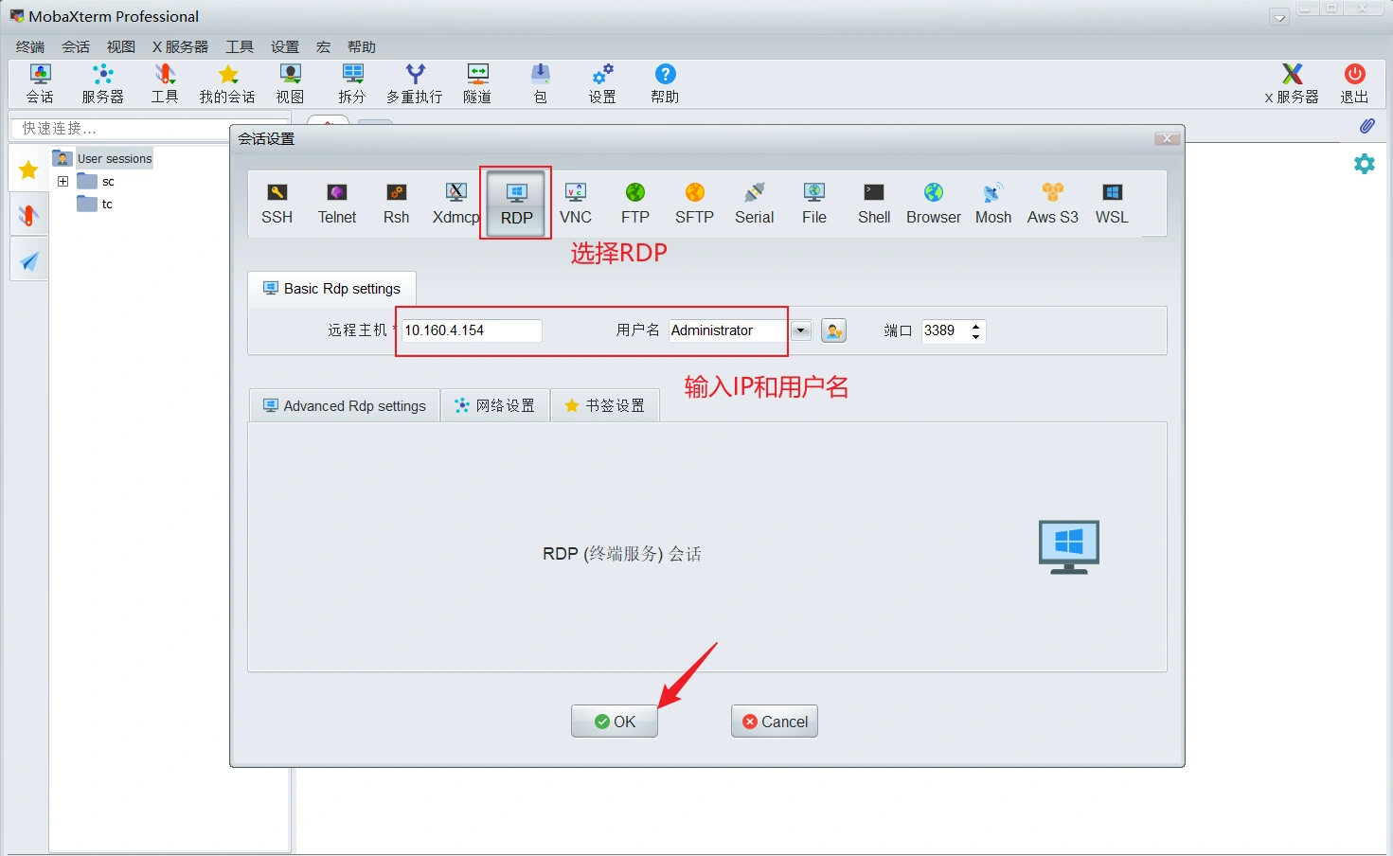Viewport: 1393px width, 856px height.
Task: Switch to 书签设置 tab
Action: (605, 405)
